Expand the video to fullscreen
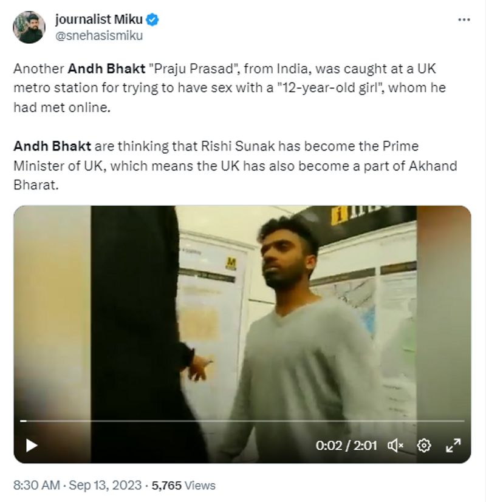The width and height of the screenshot is (486, 502). (453, 446)
